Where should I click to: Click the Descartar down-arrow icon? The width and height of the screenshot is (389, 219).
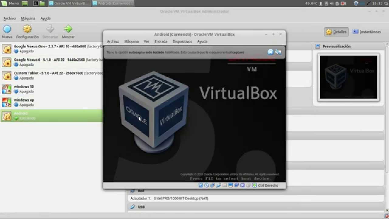click(x=50, y=29)
